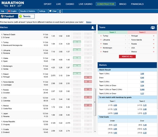Click the Marathon Bet logo

coord(13,4)
